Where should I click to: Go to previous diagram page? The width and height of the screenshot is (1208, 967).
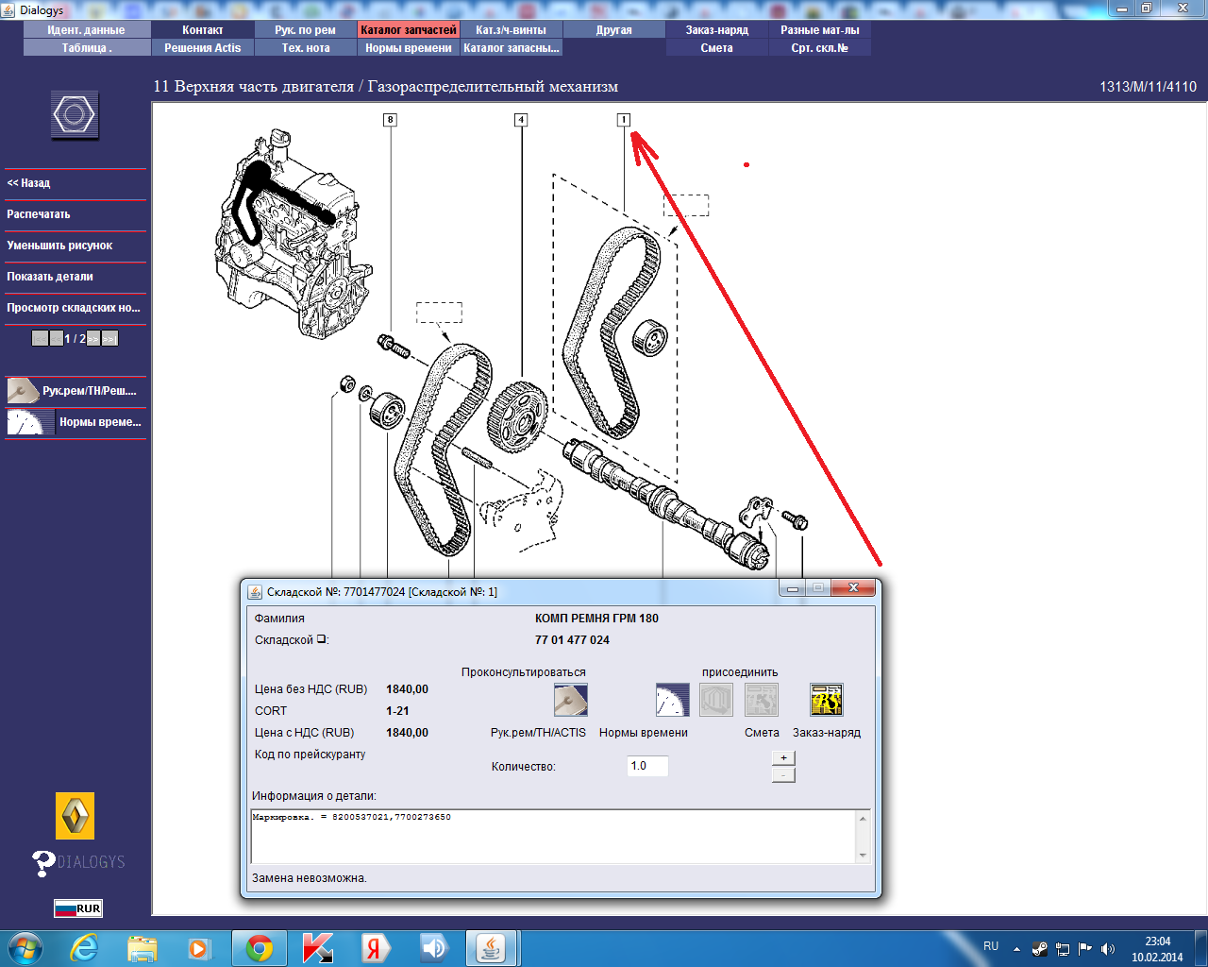[57, 338]
